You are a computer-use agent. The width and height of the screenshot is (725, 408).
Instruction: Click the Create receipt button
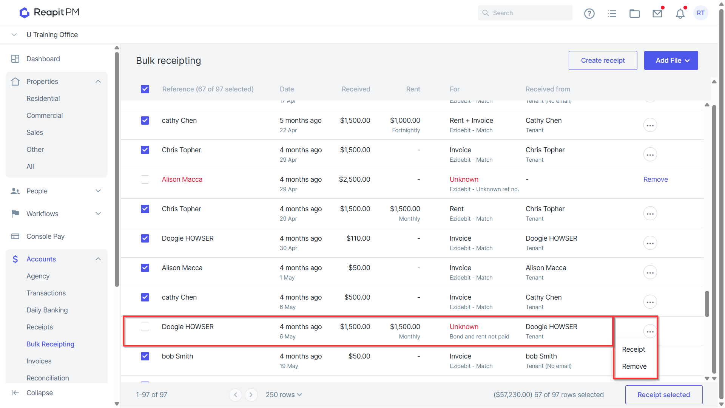coord(603,60)
